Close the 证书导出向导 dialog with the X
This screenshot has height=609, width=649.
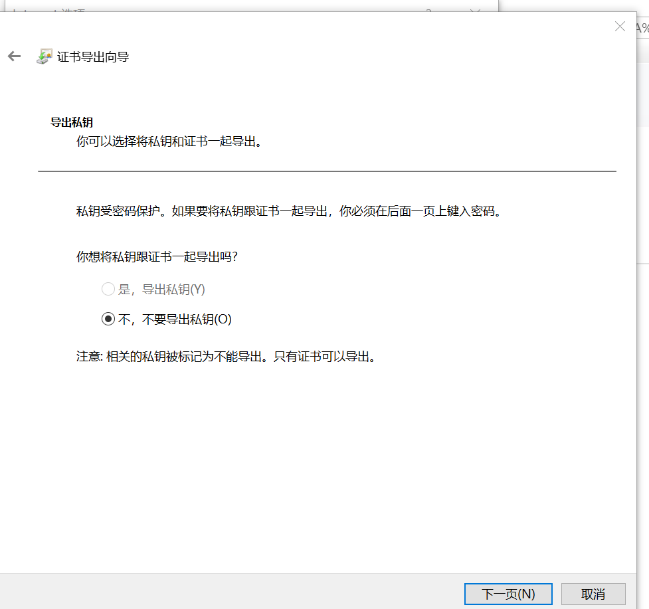click(620, 27)
